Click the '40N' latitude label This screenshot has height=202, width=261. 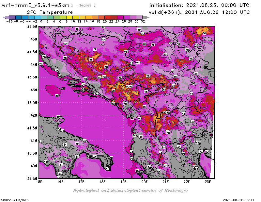click(x=34, y=166)
